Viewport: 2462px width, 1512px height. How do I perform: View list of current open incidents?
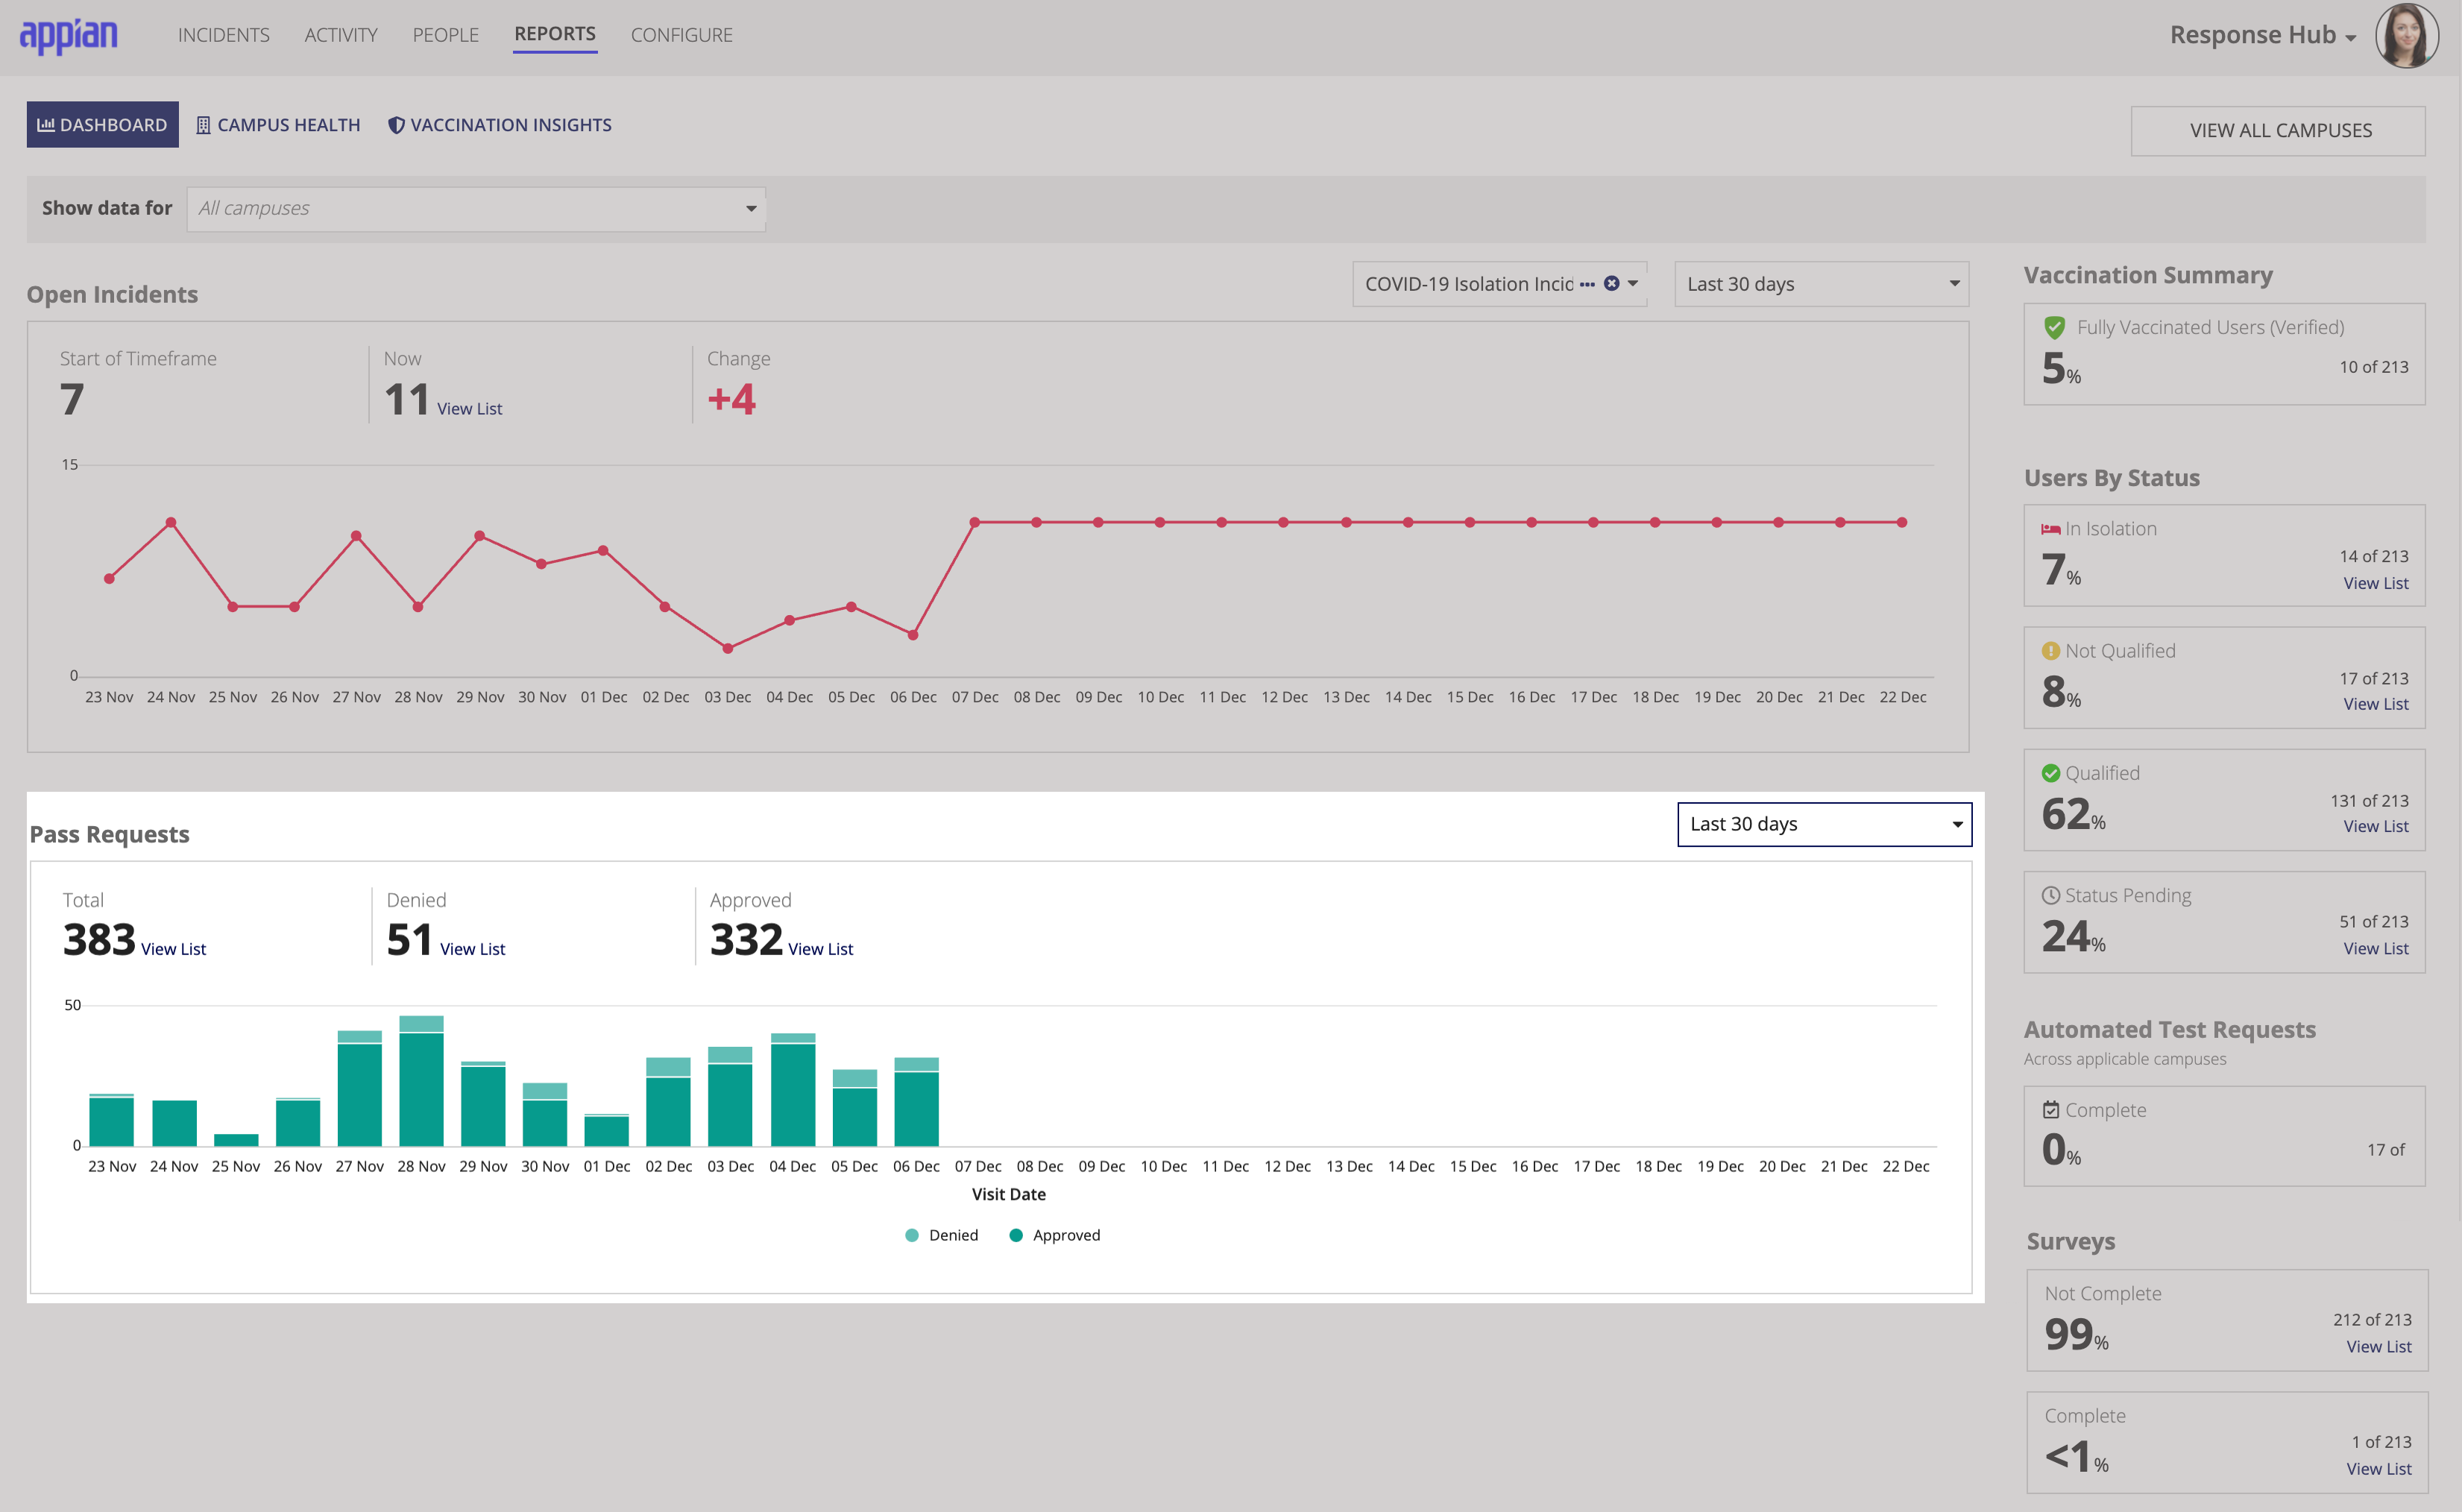tap(470, 409)
